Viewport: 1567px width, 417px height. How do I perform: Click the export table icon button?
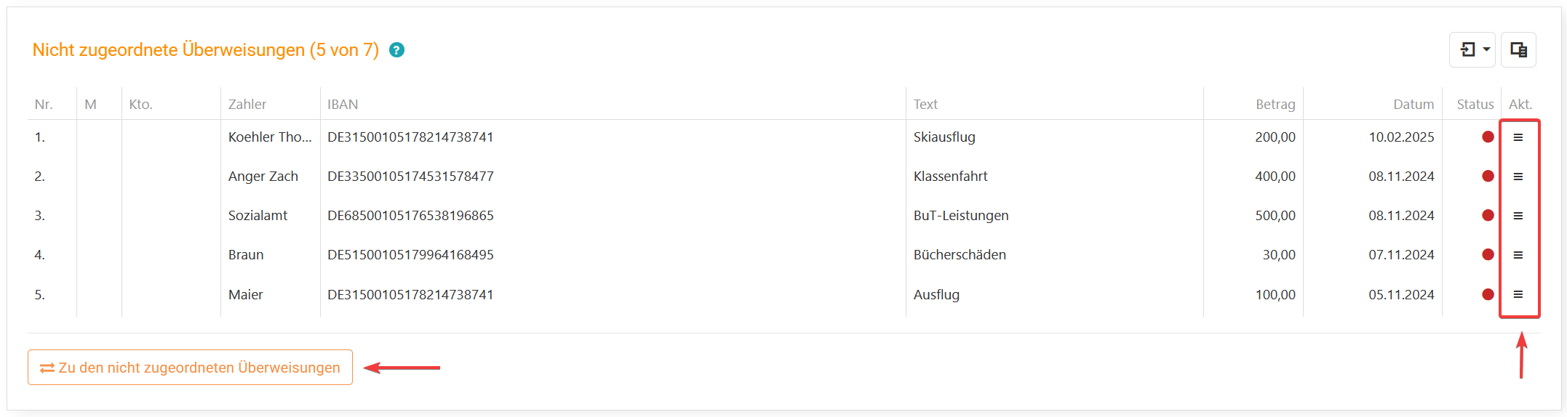(1518, 49)
